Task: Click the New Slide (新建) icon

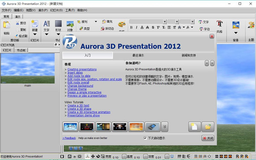Action: pyautogui.click(x=35, y=24)
